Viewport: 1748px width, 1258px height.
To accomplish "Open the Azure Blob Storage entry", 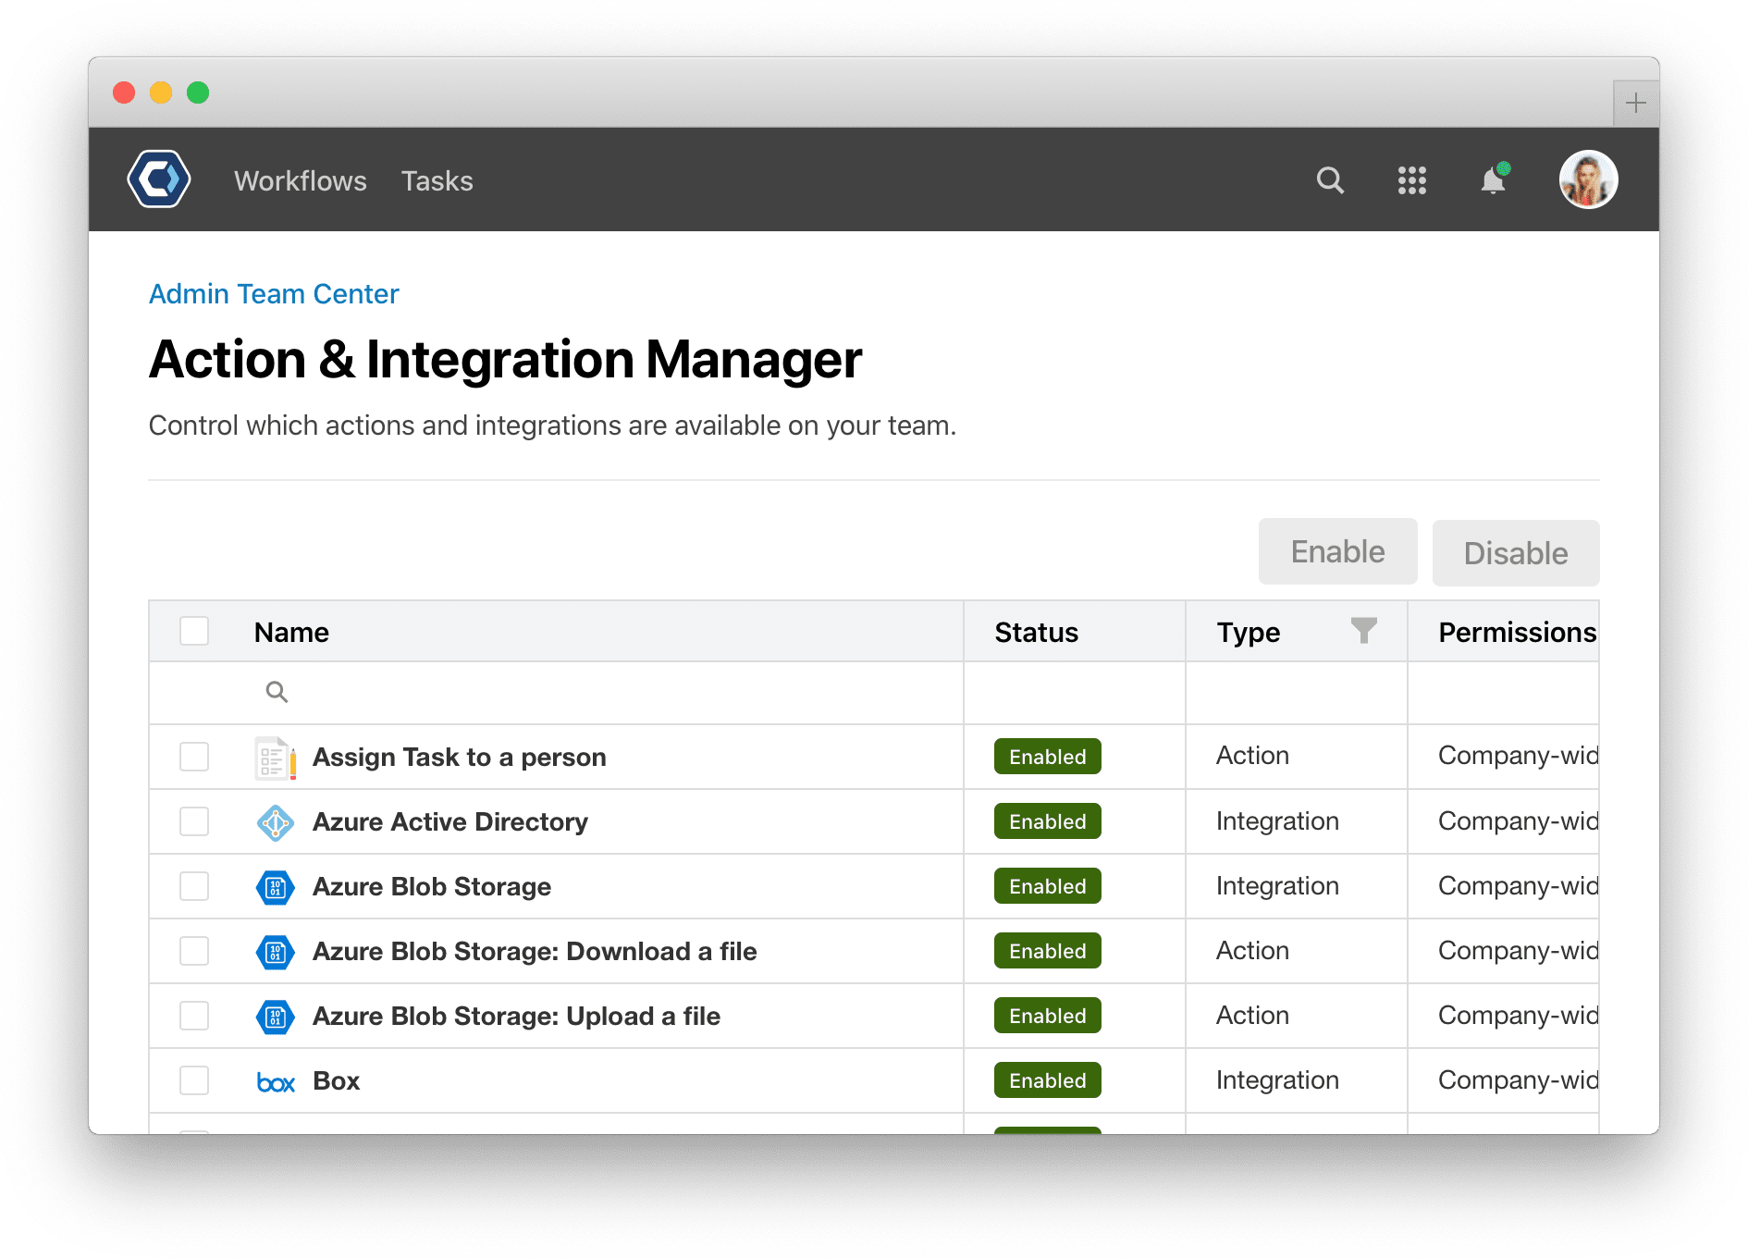I will [x=431, y=886].
